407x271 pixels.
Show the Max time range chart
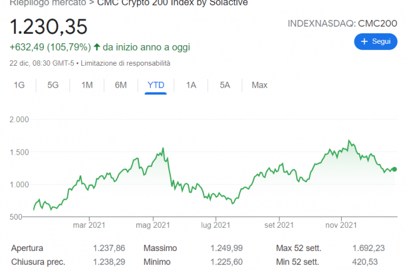click(x=259, y=85)
